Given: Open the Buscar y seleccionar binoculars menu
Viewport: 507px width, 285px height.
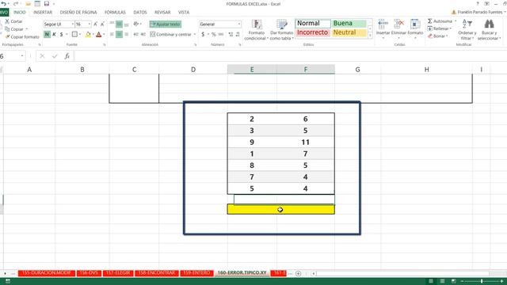Looking at the screenshot, I should click(489, 30).
